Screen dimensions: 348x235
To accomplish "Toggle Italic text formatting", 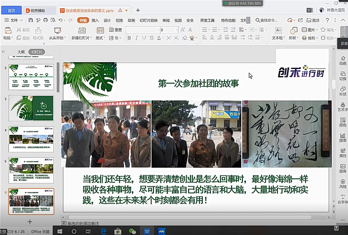I will click(136, 38).
